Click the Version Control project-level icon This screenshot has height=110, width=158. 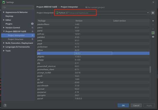[x=33, y=28]
